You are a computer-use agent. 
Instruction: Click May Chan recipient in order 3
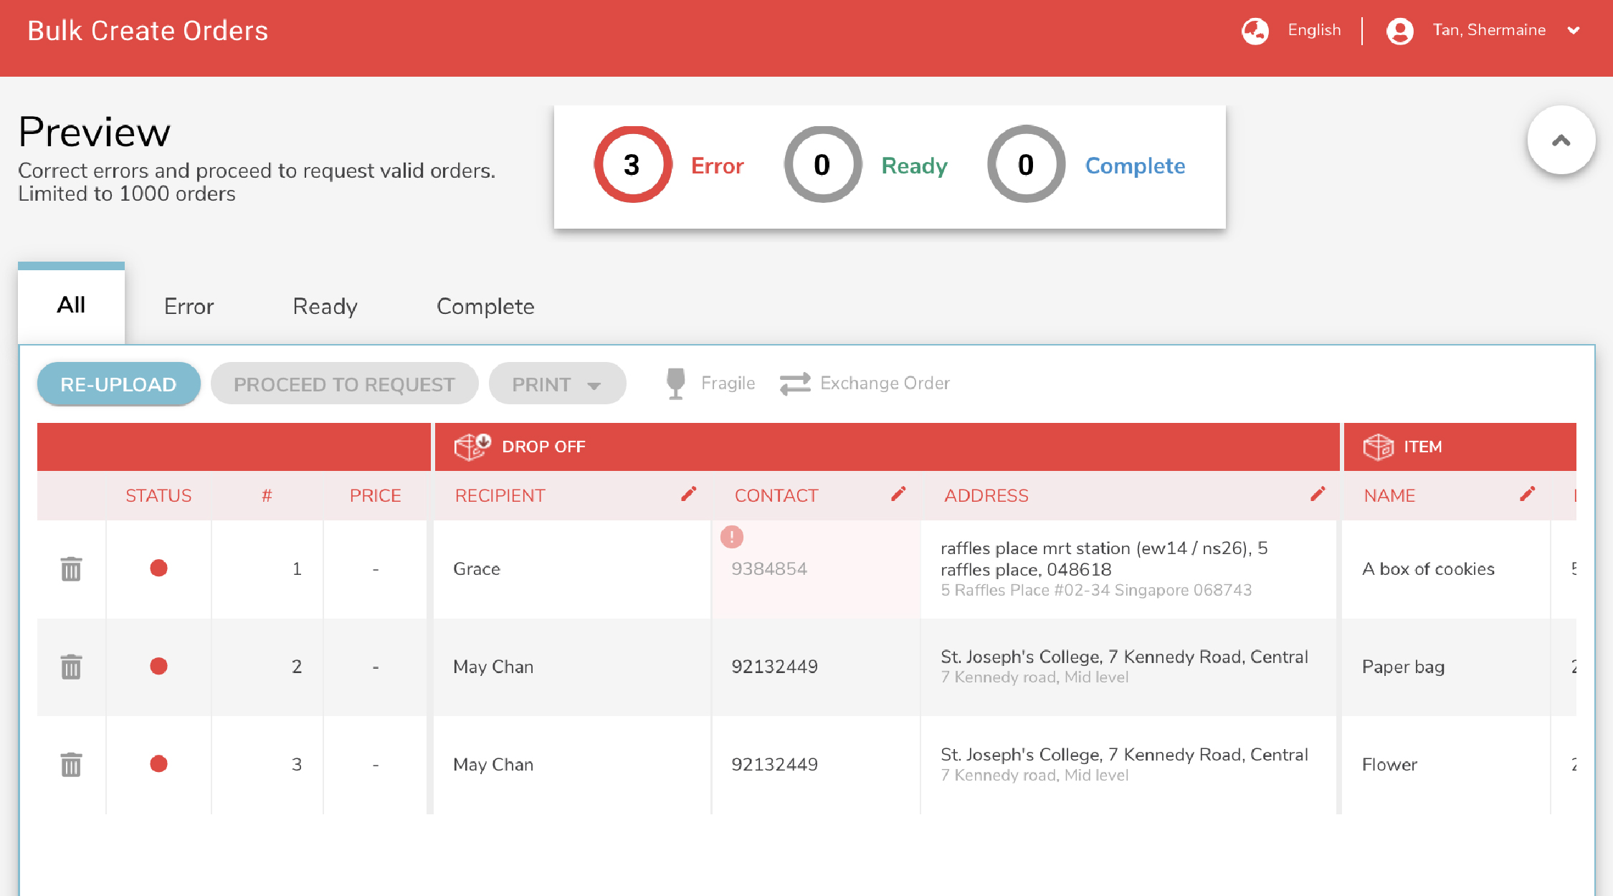493,765
